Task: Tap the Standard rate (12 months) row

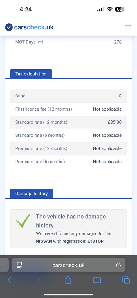Action: (68, 122)
